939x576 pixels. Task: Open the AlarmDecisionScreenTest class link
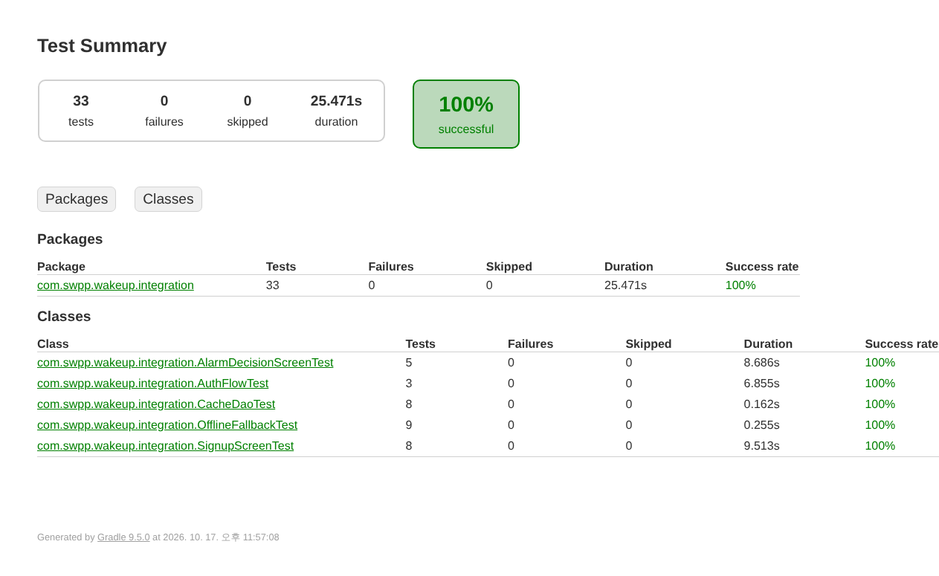[185, 363]
